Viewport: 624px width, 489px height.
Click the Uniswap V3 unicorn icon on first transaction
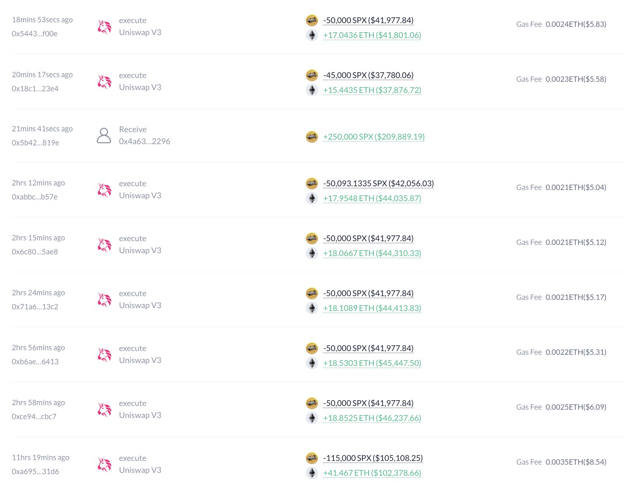tap(105, 26)
